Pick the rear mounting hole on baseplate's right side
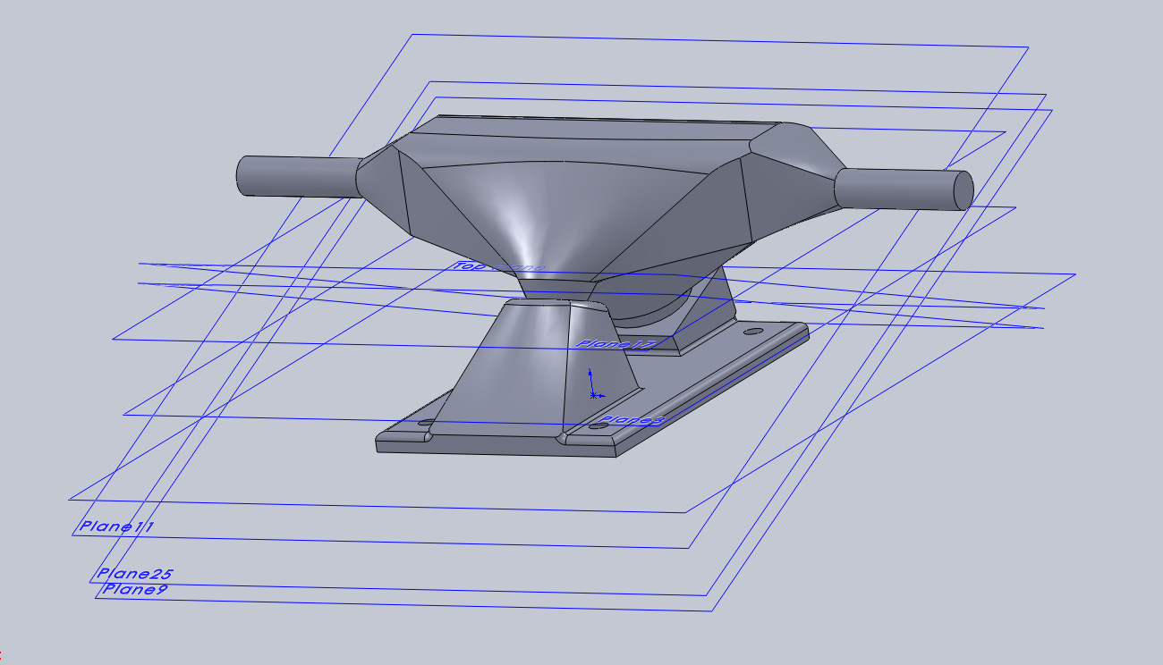This screenshot has height=665, width=1163. pyautogui.click(x=753, y=332)
